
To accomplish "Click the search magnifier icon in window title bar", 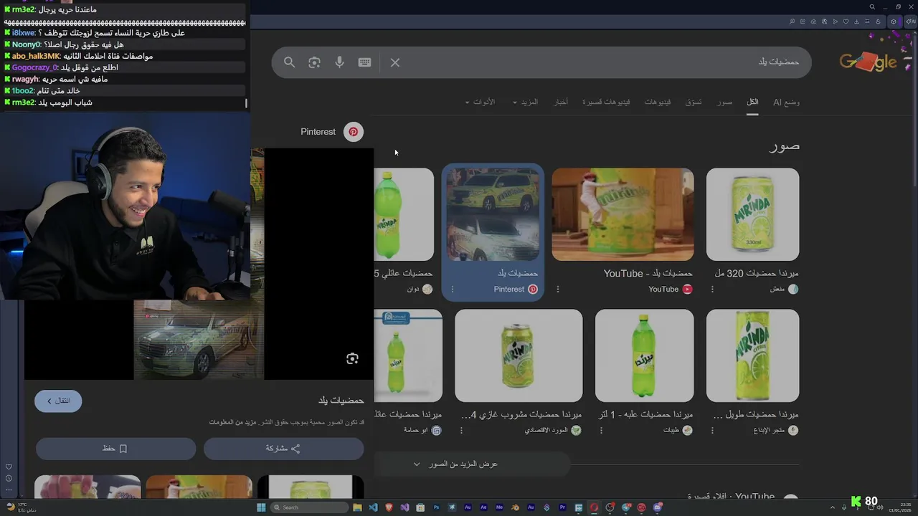I will (872, 7).
